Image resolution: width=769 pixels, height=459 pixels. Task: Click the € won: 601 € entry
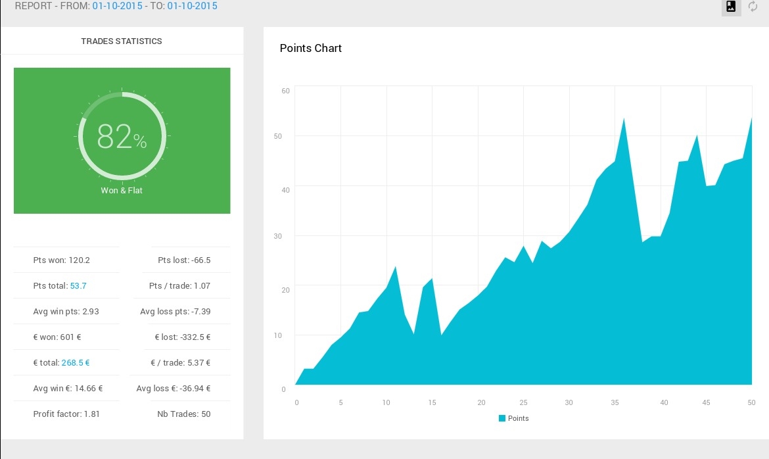click(57, 337)
